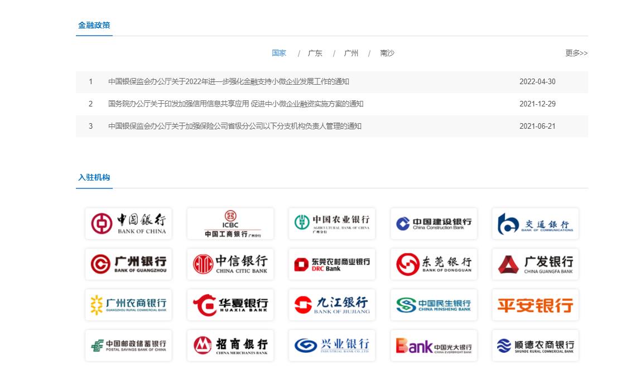Click row number 2 in policy list

91,104
